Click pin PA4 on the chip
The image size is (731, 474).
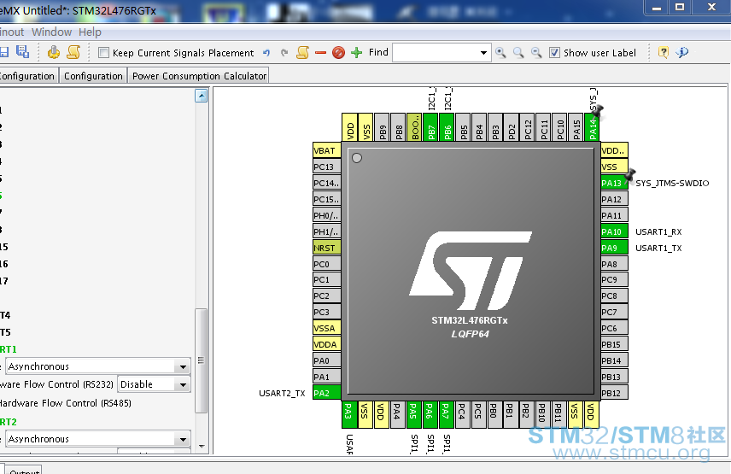click(x=397, y=415)
